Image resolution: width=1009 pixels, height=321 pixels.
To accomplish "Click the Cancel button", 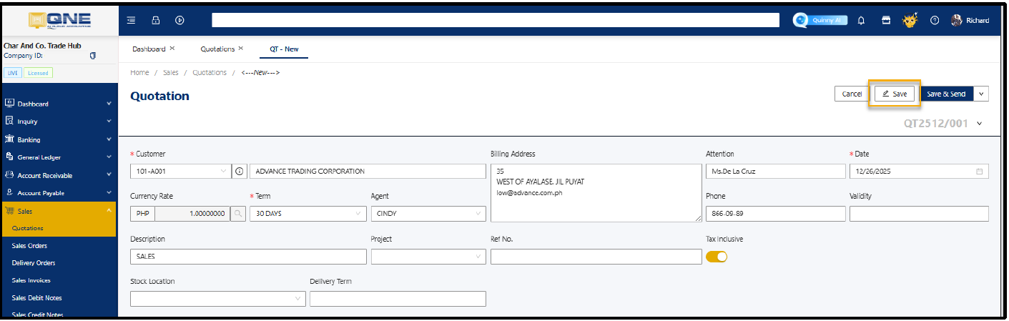I will tap(851, 94).
